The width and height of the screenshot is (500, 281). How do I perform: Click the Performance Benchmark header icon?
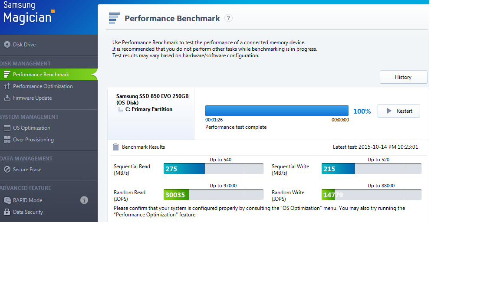(x=115, y=18)
